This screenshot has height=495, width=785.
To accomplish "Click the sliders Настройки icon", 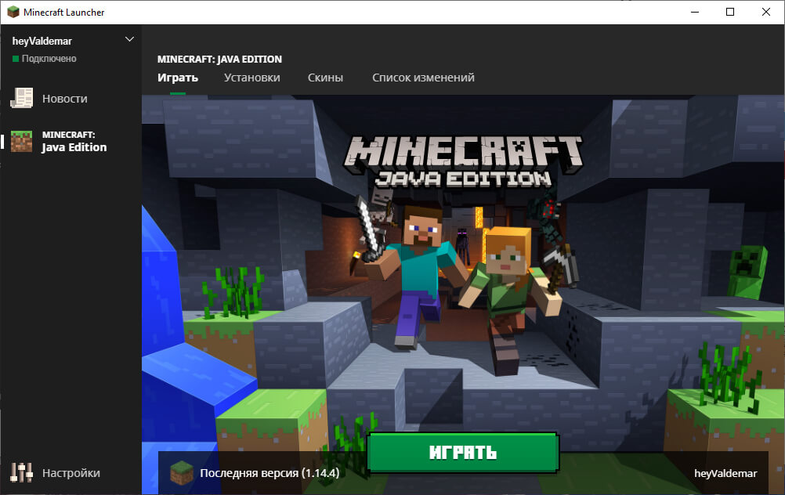I will pyautogui.click(x=21, y=472).
